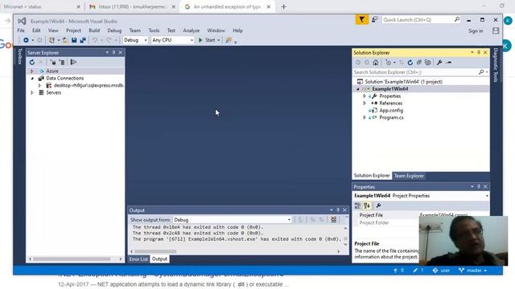Click the Pending Changes Filter icon in Solution Explorer
Viewport: 515px width, 289px height.
[389, 63]
